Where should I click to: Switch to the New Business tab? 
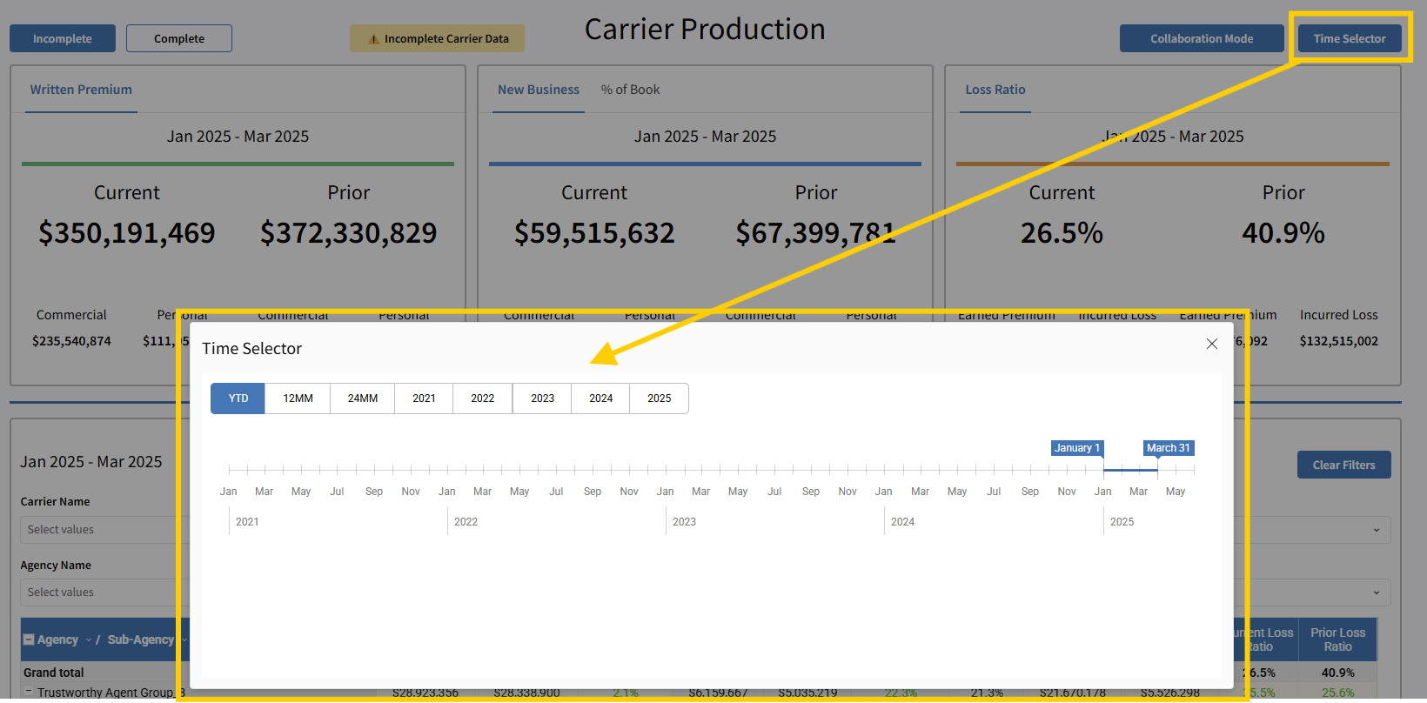tap(538, 90)
